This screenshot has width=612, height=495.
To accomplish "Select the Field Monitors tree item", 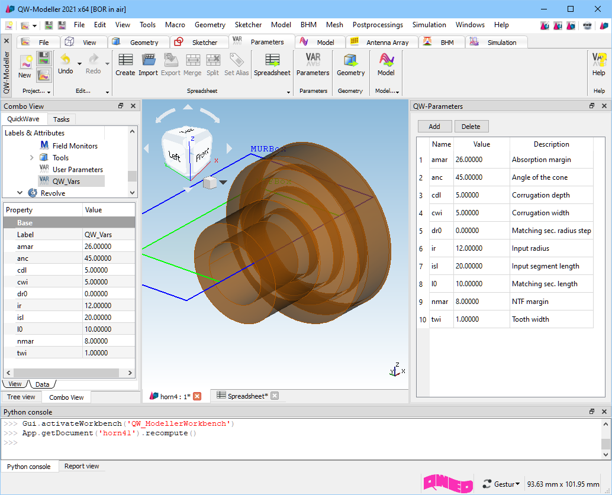I will tap(75, 146).
